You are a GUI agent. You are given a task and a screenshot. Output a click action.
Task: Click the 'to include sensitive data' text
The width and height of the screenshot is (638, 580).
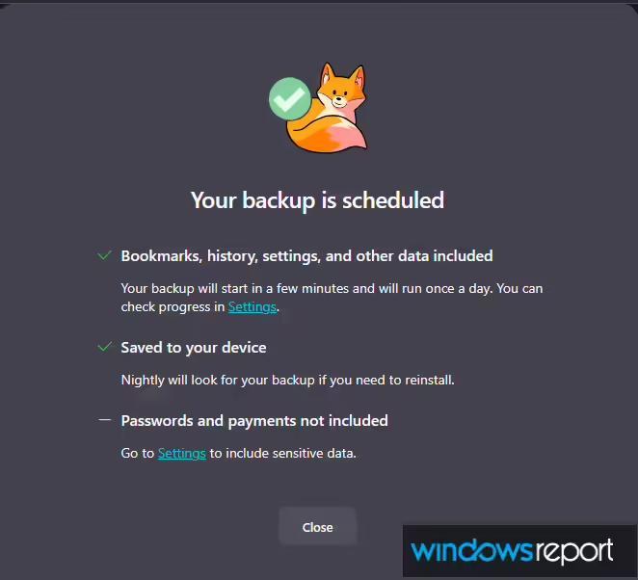pyautogui.click(x=282, y=453)
